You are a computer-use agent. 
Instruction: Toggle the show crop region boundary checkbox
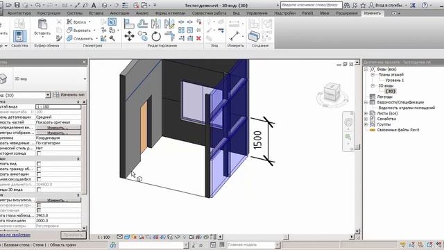point(39,169)
